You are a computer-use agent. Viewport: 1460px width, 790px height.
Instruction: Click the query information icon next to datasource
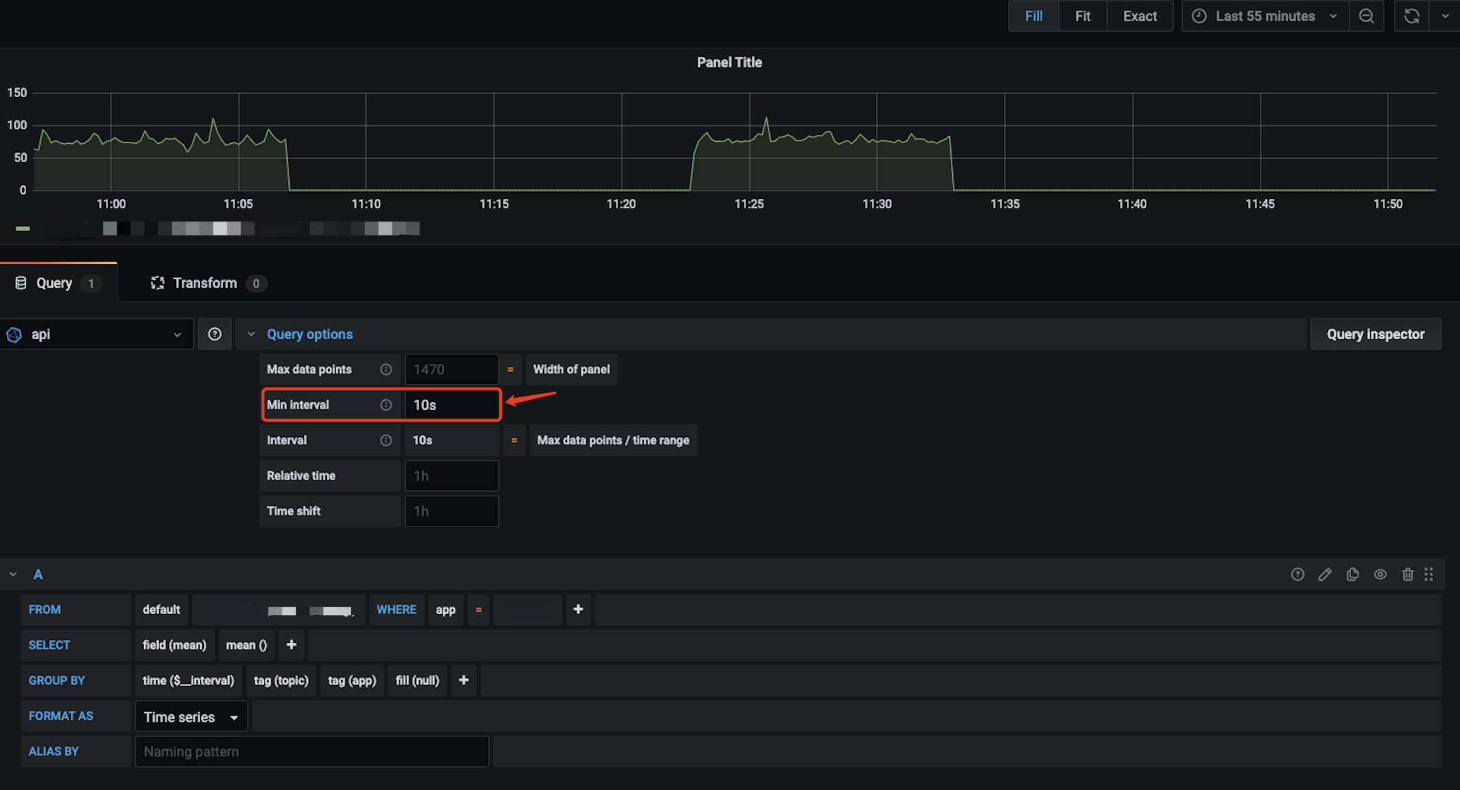point(213,334)
